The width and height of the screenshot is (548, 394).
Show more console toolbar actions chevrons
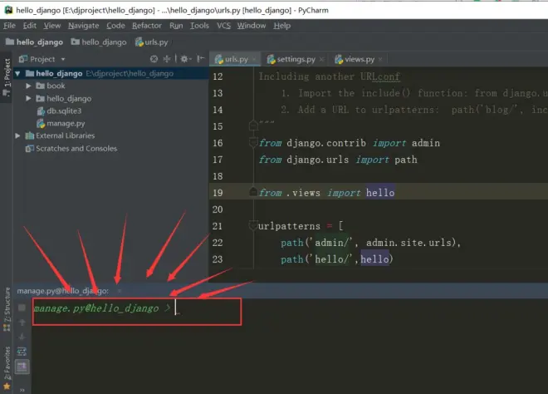[22, 390]
